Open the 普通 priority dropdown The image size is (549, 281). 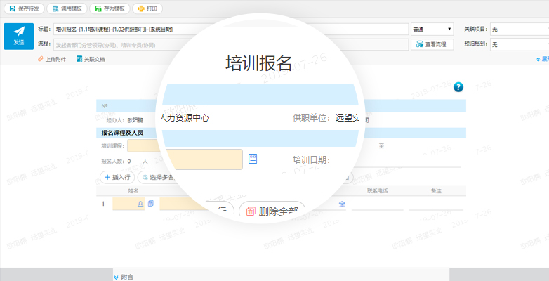432,29
